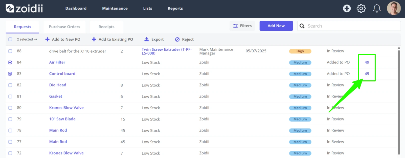405x158 pixels.
Task: Open Krones Blow Valve in row 72
Action: [x=66, y=153]
